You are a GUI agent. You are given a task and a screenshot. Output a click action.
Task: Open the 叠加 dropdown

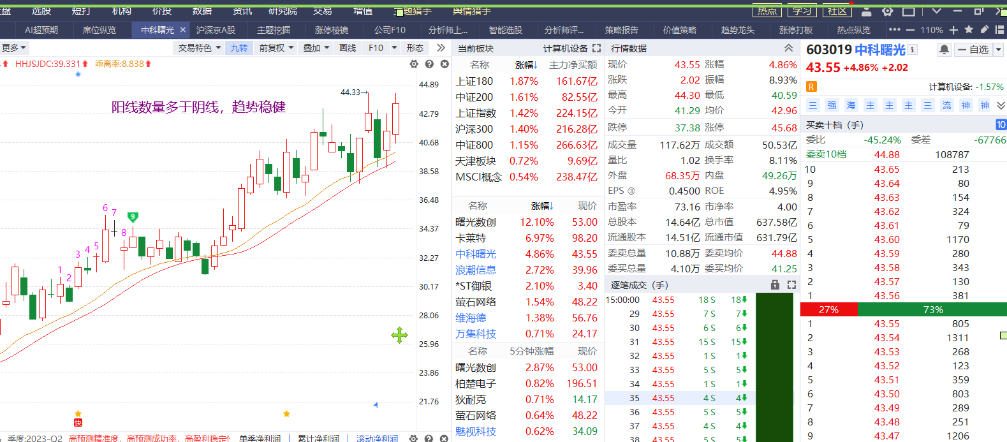(x=316, y=48)
